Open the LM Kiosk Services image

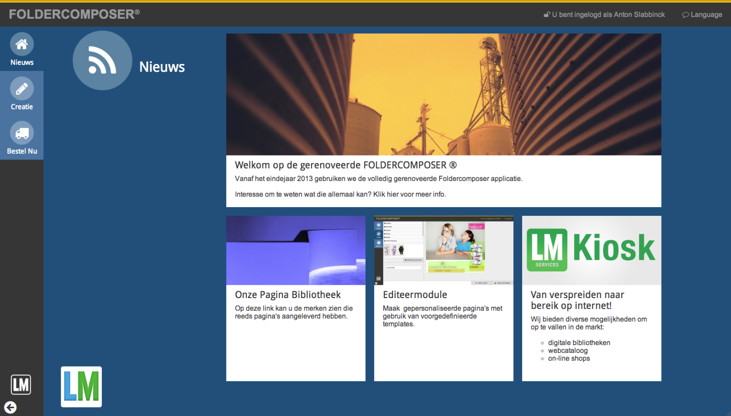pos(592,251)
